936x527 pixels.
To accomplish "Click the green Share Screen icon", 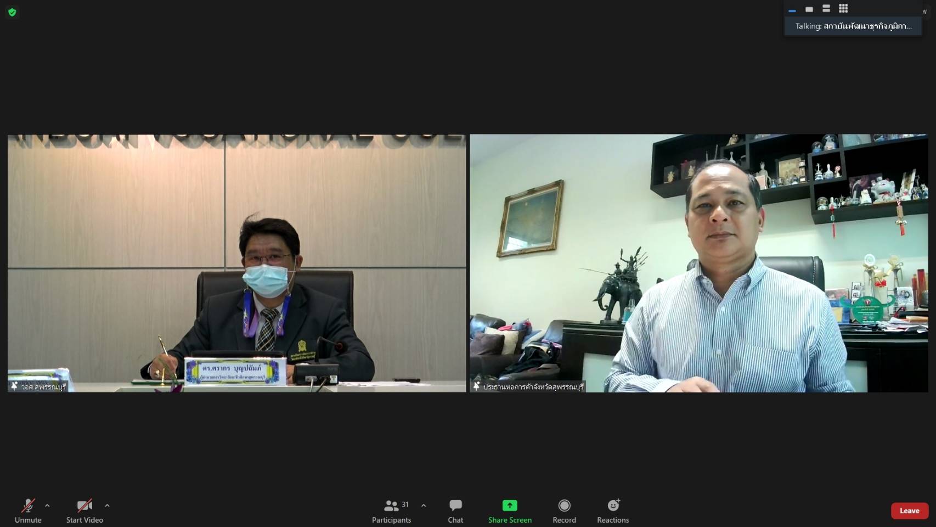I will click(510, 505).
